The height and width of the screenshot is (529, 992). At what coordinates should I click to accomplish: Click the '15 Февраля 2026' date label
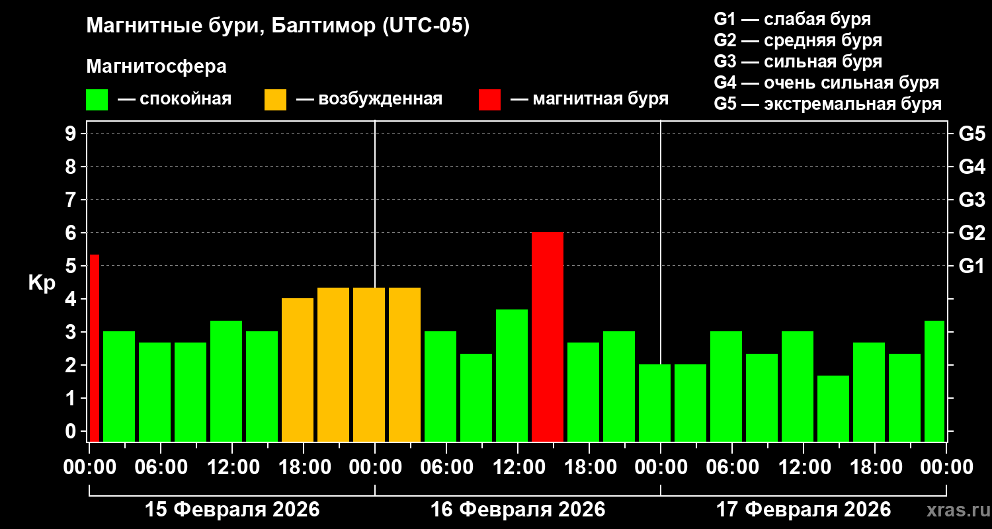232,510
